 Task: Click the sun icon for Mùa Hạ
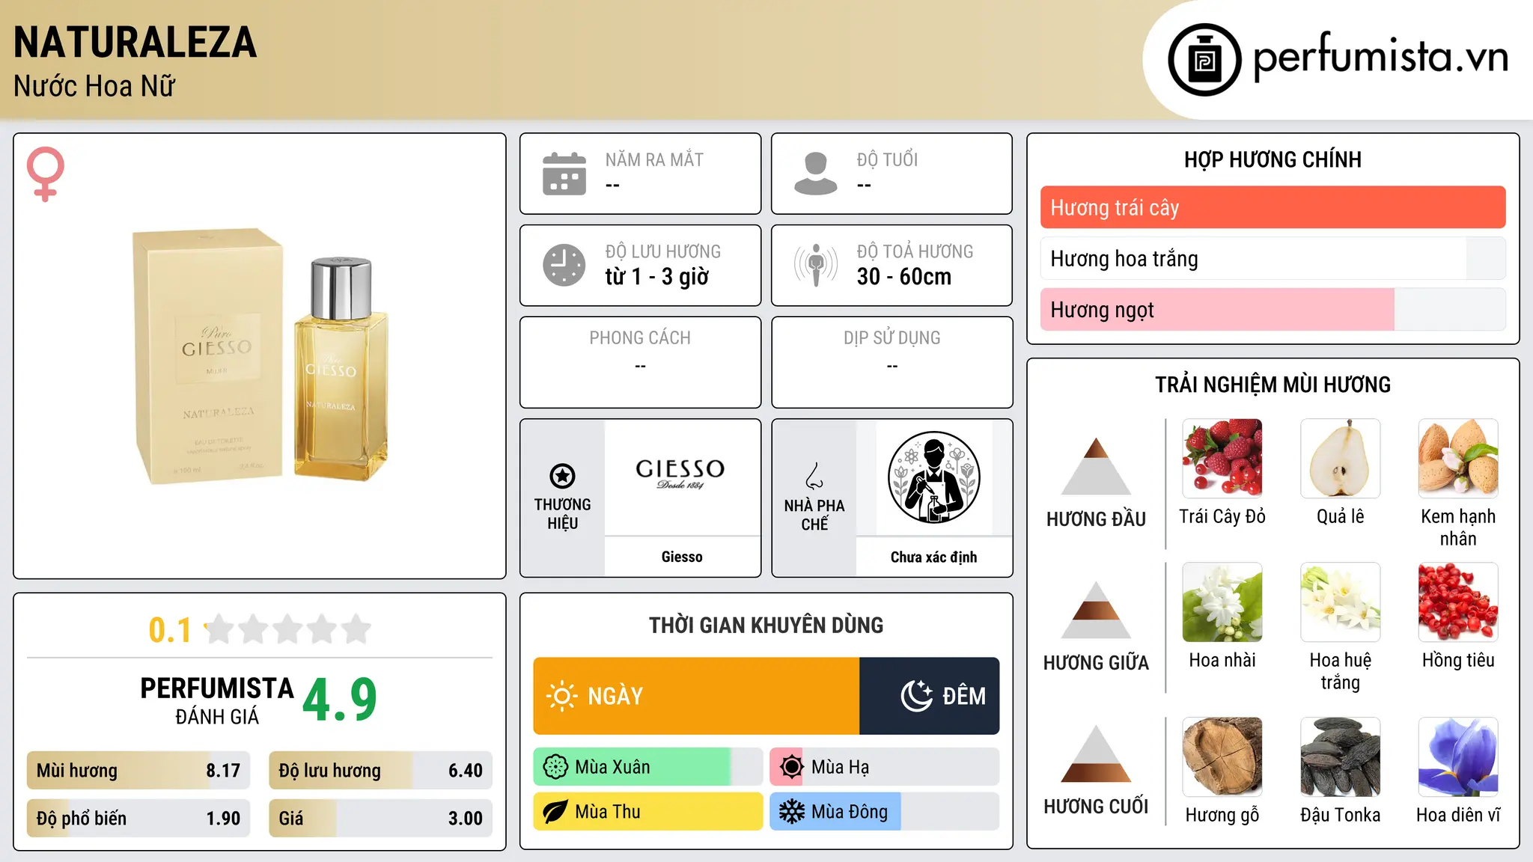(791, 767)
